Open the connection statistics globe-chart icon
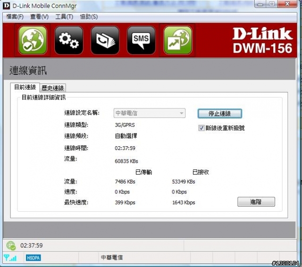 177,40
